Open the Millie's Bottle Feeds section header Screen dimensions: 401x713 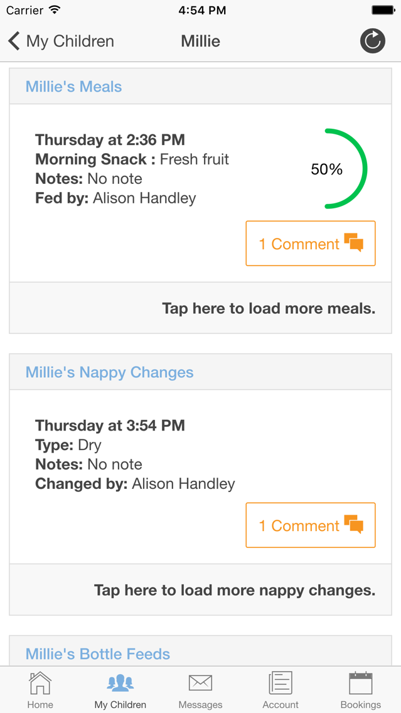click(201, 653)
